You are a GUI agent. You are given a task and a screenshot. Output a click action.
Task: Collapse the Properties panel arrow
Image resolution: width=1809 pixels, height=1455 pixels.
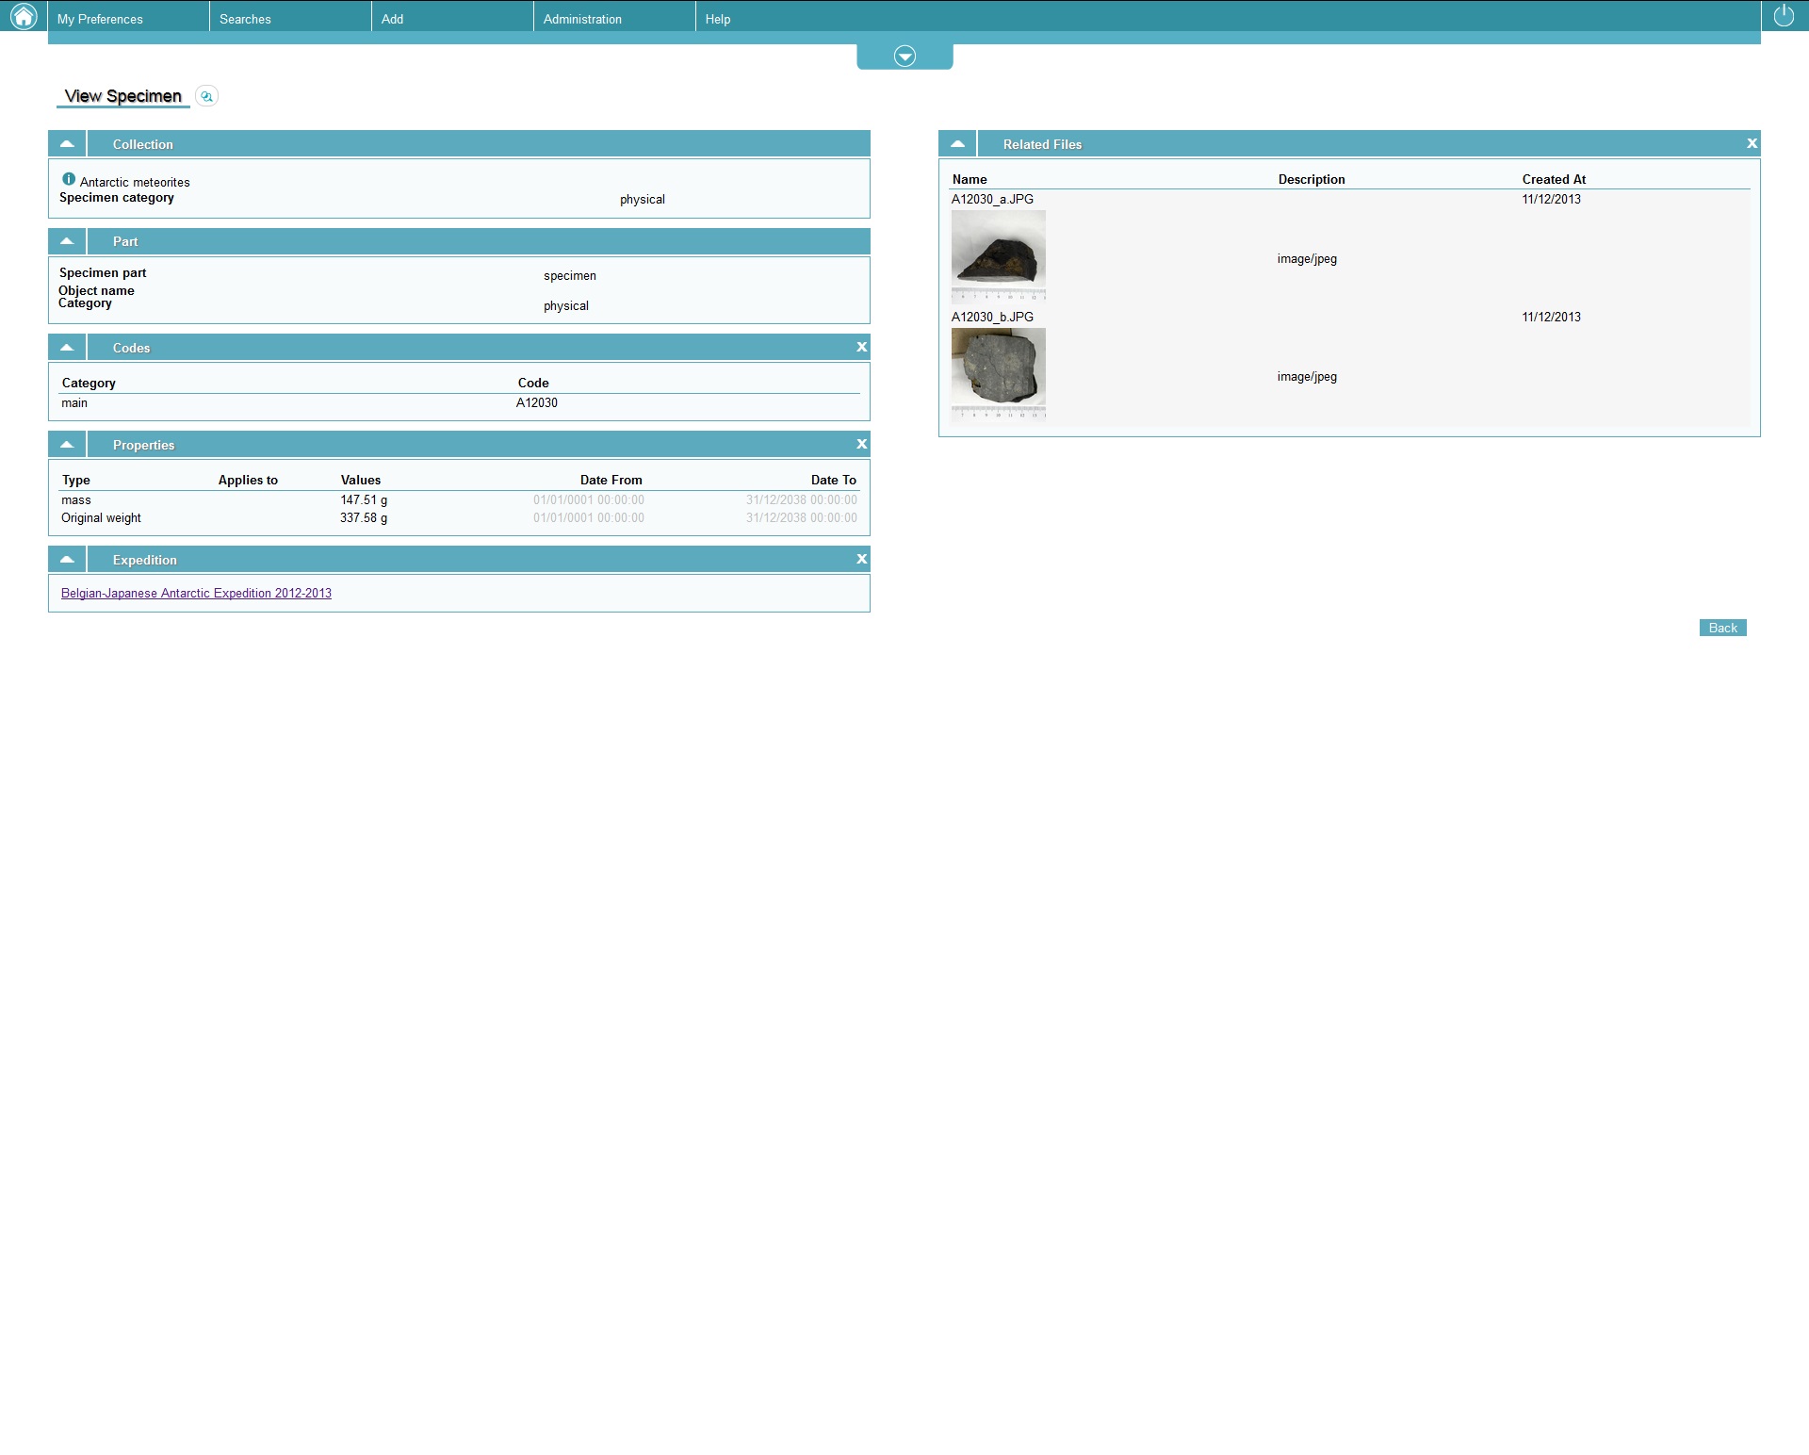(x=67, y=445)
